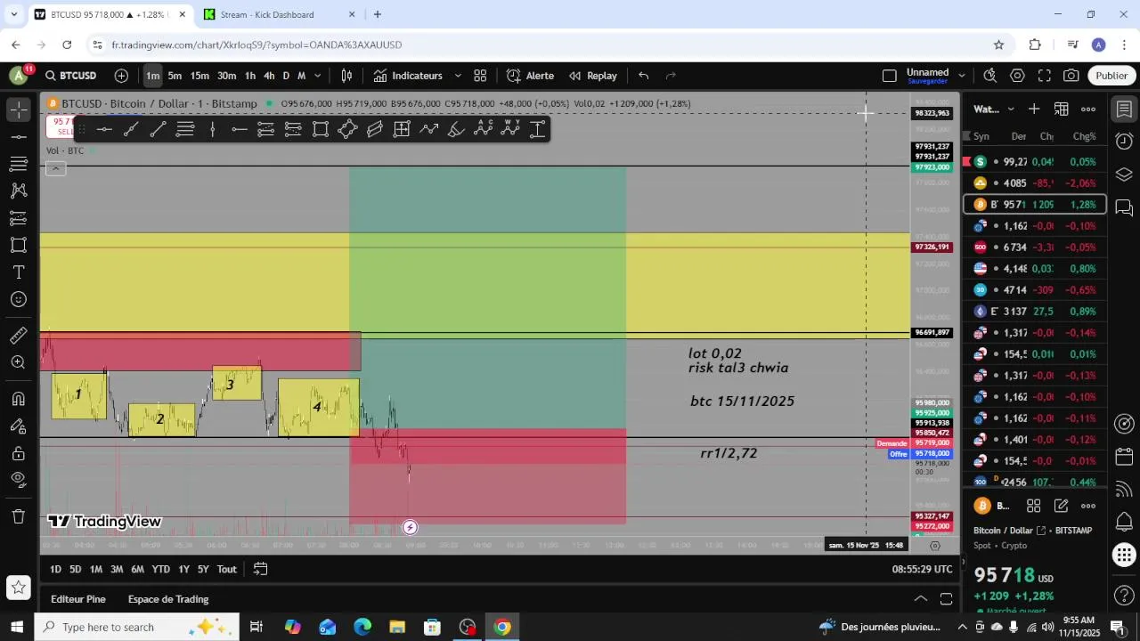Toggle hide all drawings eye icon

point(19,480)
